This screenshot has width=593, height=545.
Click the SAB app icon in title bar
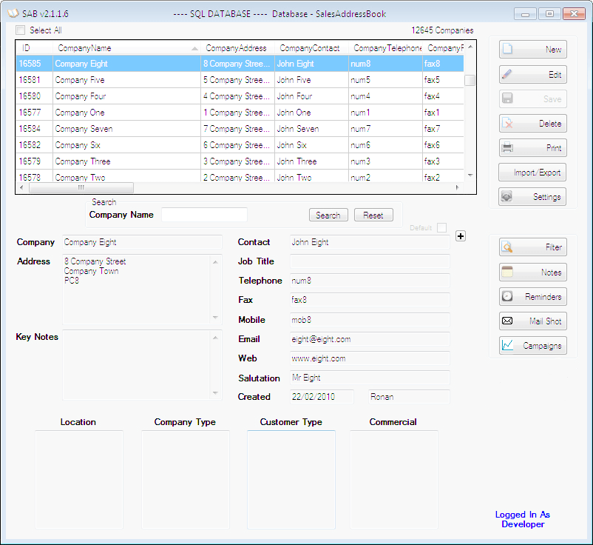coord(13,13)
